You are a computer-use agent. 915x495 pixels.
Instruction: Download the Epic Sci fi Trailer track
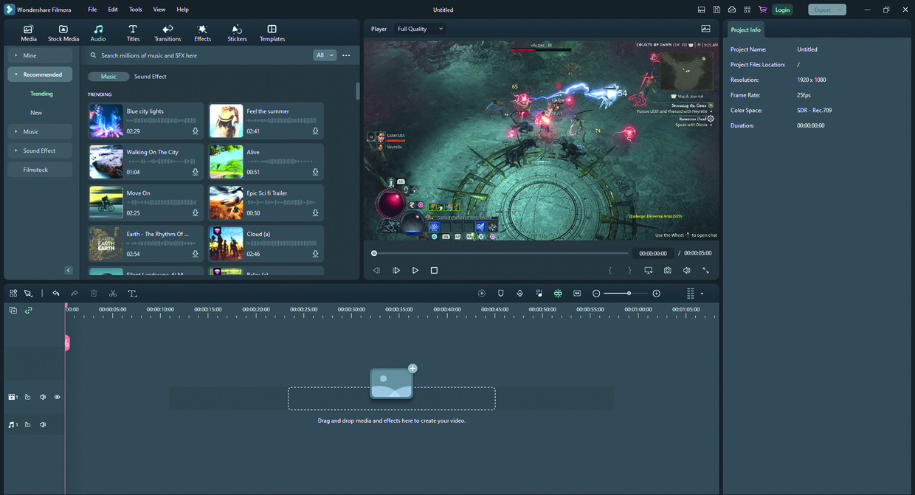pyautogui.click(x=315, y=213)
